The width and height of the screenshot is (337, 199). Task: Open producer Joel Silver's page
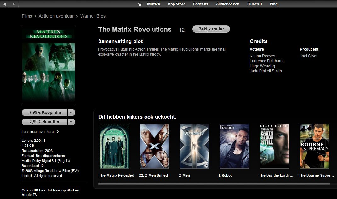click(x=309, y=56)
